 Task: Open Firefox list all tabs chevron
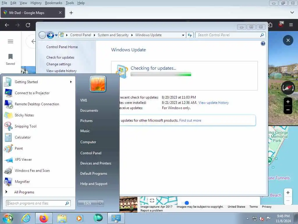(292, 13)
